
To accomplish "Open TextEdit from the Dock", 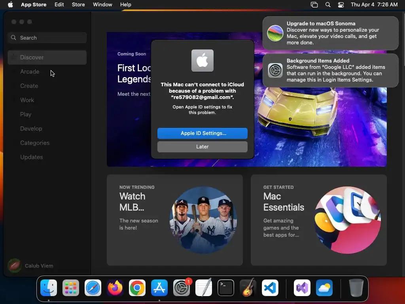I will tap(204, 288).
